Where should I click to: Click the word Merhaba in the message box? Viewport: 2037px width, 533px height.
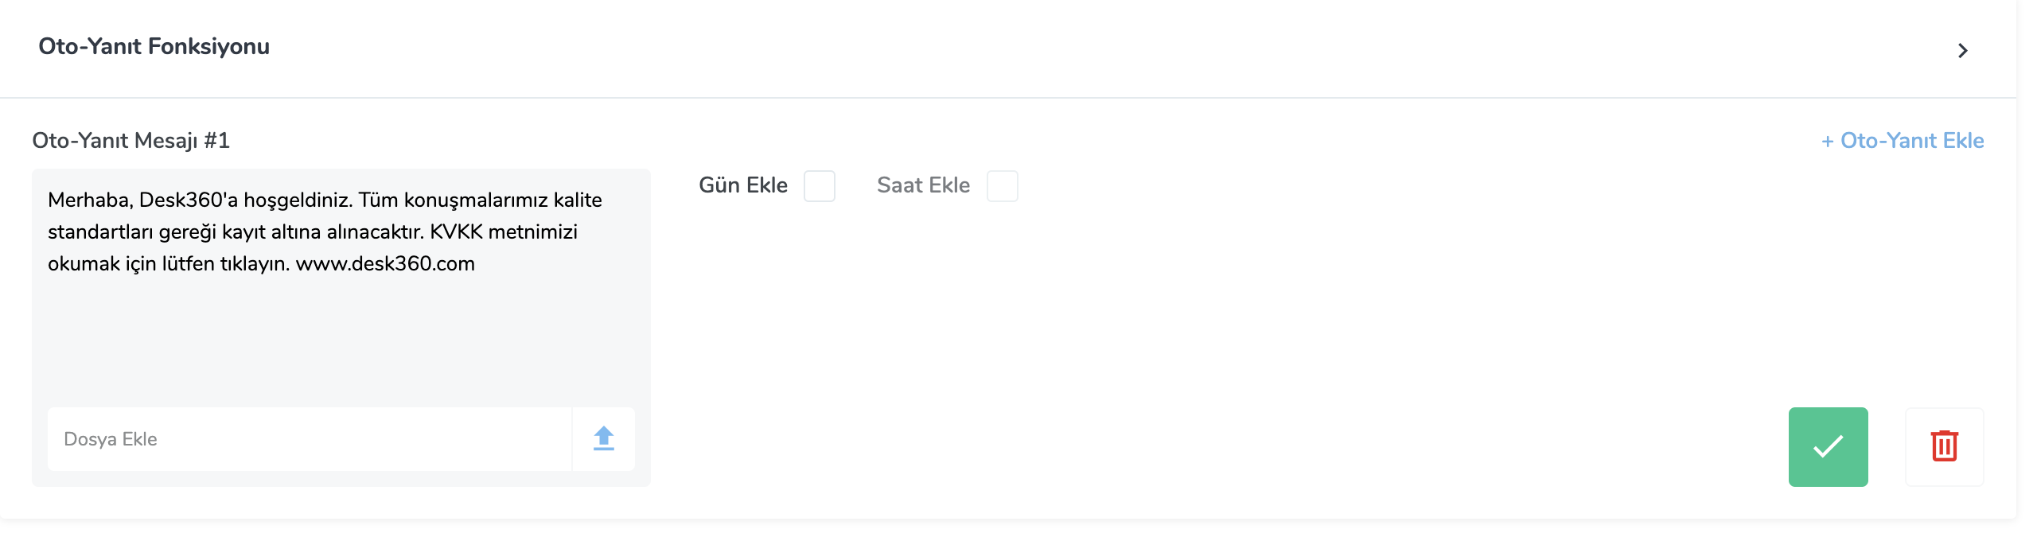coord(90,200)
